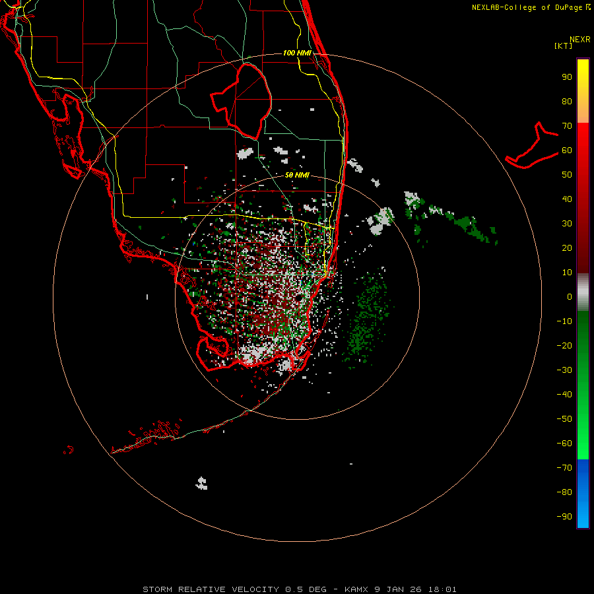Click the gray zero-velocity segment of color bar
Screen dimensions: 594x594
click(583, 292)
